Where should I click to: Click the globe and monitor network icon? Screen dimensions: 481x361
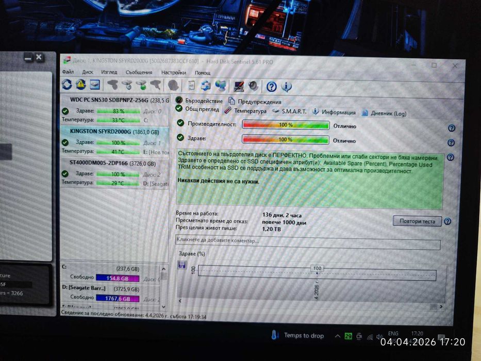(221, 86)
